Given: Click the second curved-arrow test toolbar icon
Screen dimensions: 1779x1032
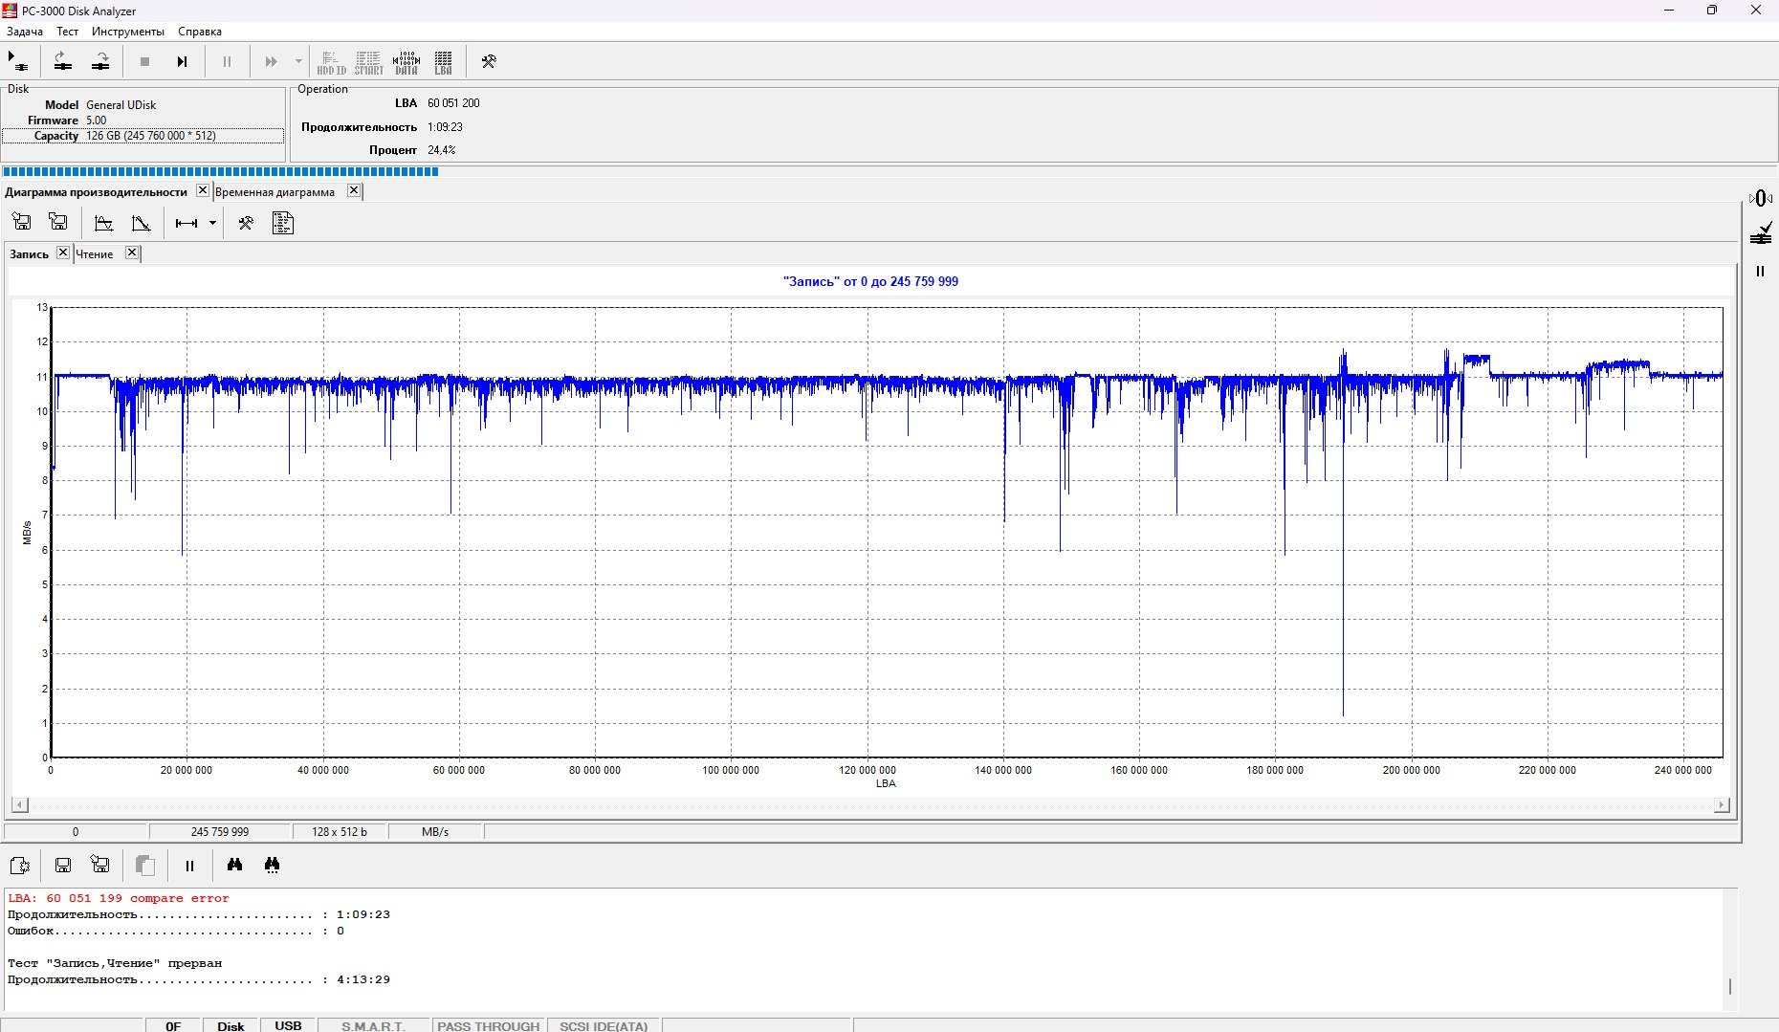Looking at the screenshot, I should pyautogui.click(x=100, y=61).
